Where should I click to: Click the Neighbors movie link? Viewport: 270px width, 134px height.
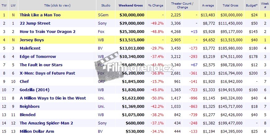[x=29, y=106]
